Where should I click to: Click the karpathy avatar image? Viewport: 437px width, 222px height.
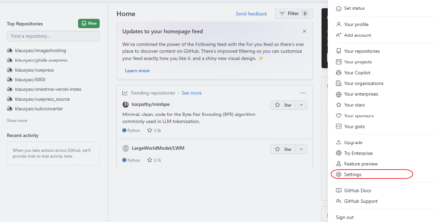pos(126,104)
